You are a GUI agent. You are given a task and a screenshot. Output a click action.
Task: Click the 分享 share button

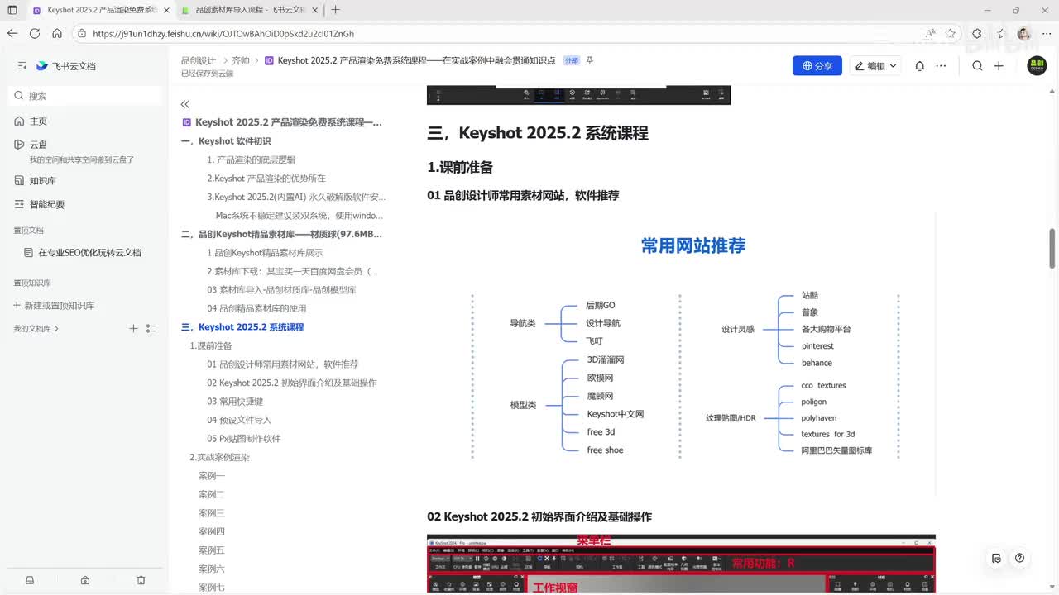pos(817,66)
